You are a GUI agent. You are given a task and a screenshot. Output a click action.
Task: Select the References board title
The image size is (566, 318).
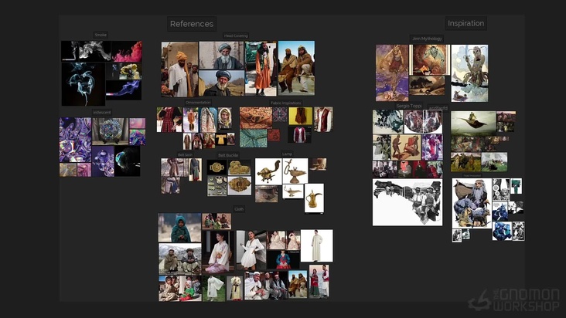(192, 24)
